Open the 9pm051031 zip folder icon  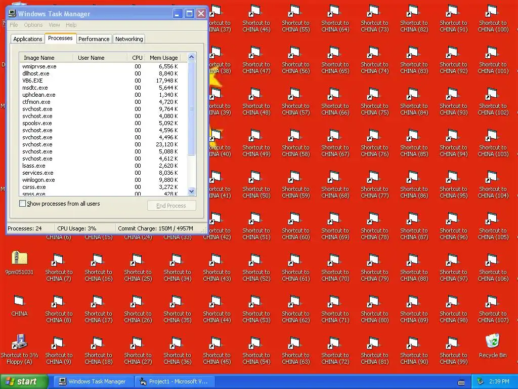coord(19,258)
